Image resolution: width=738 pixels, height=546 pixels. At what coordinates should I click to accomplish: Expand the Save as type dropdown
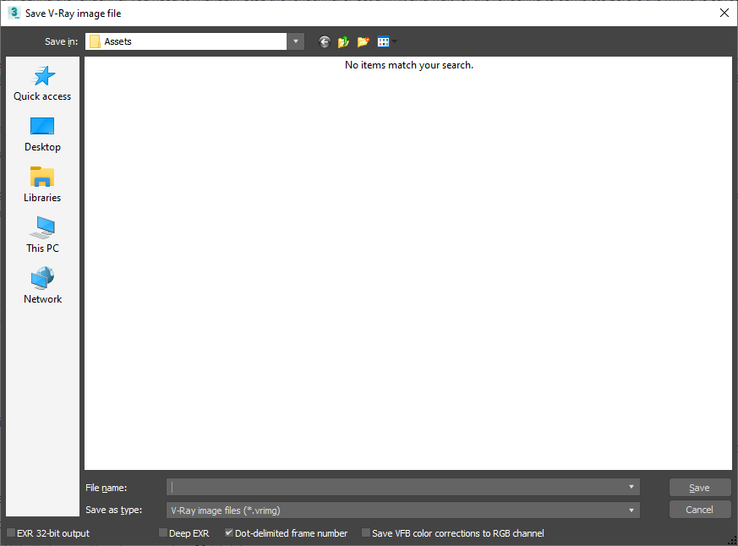coord(631,510)
